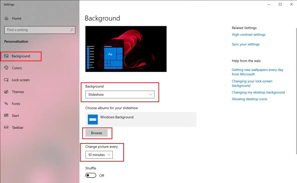297x183 pixels.
Task: Click the search magnifier icon
Action: click(72, 30)
